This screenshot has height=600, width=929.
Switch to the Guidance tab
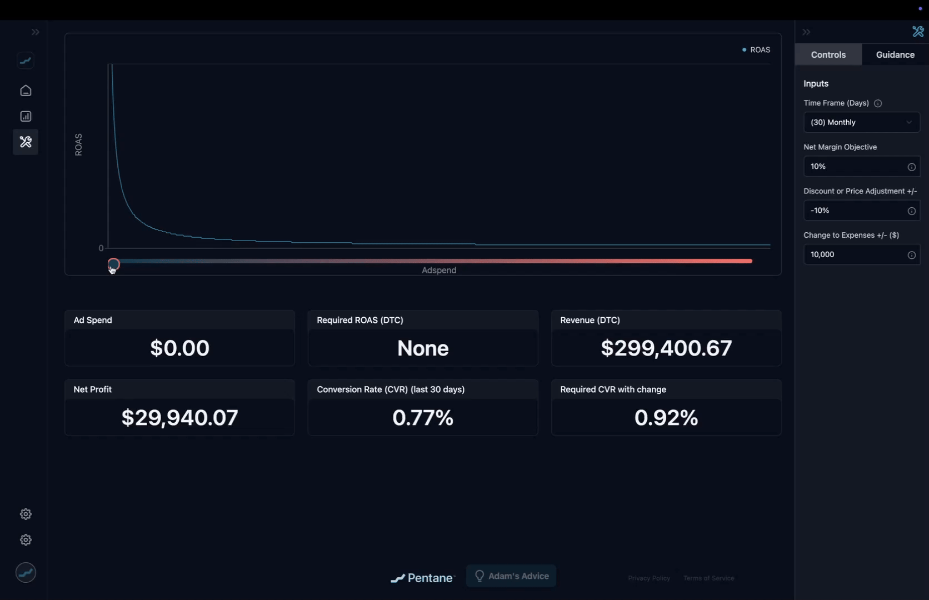pos(895,54)
